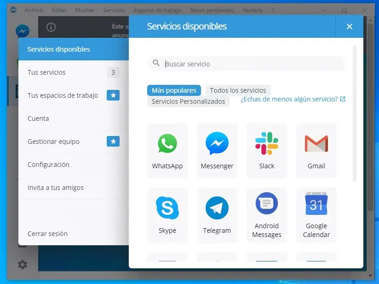
Task: Add the Gmail service
Action: click(x=316, y=150)
